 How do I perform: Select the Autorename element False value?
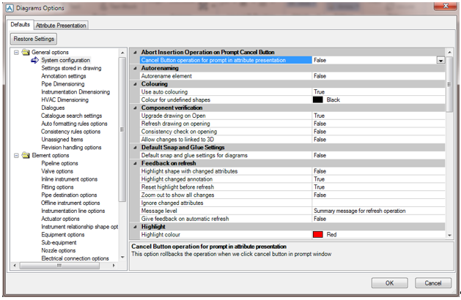point(320,75)
